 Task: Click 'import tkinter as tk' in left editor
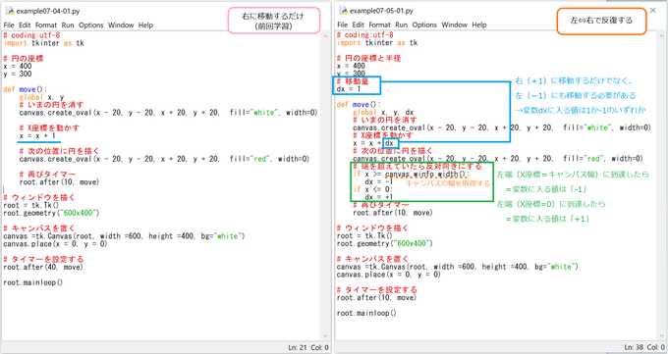[43, 43]
